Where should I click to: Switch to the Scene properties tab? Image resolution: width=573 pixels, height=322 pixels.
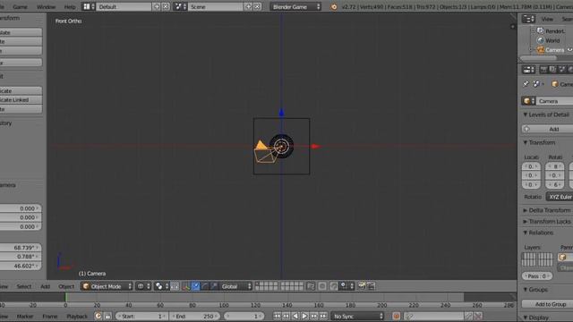pos(561,70)
